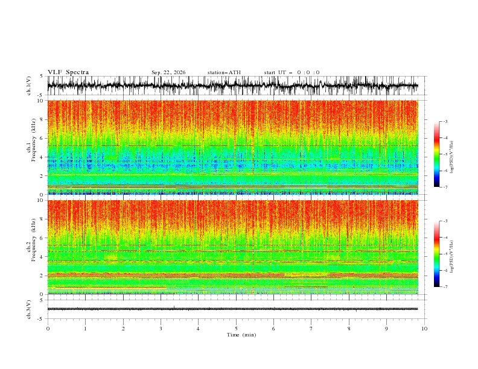The width and height of the screenshot is (478, 369).
Task: Click the station=ATH header text
Action: 224,72
